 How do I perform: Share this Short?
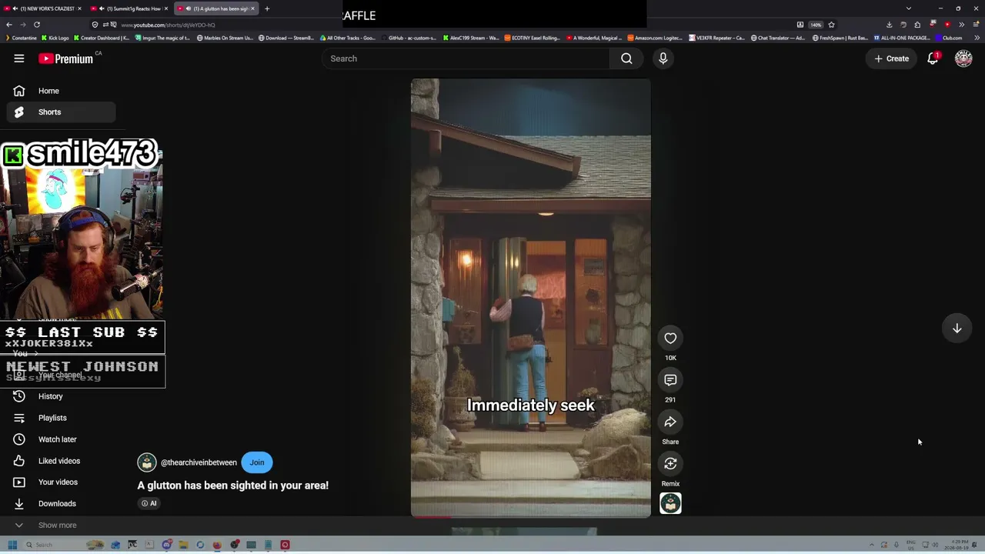tap(670, 422)
